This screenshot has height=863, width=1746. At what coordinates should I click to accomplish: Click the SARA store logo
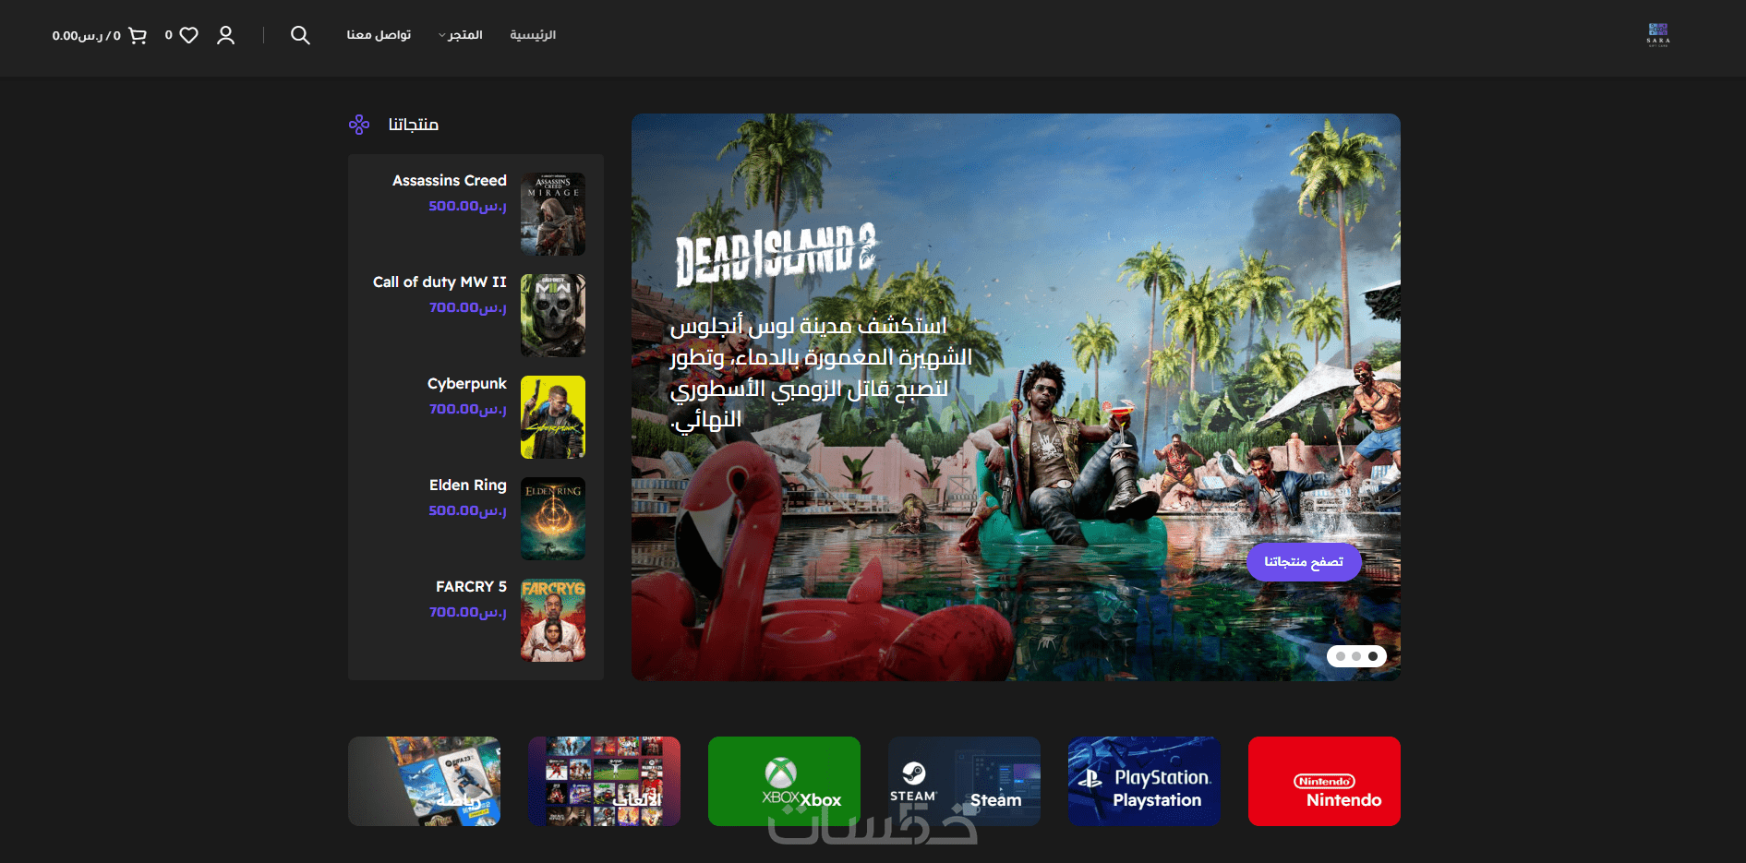pos(1658,35)
